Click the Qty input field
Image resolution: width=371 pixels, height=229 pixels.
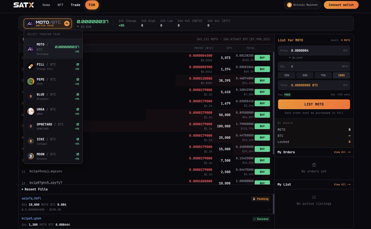point(314,67)
